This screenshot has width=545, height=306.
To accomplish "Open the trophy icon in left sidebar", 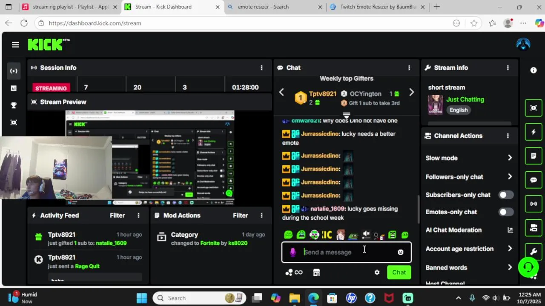I will (14, 105).
